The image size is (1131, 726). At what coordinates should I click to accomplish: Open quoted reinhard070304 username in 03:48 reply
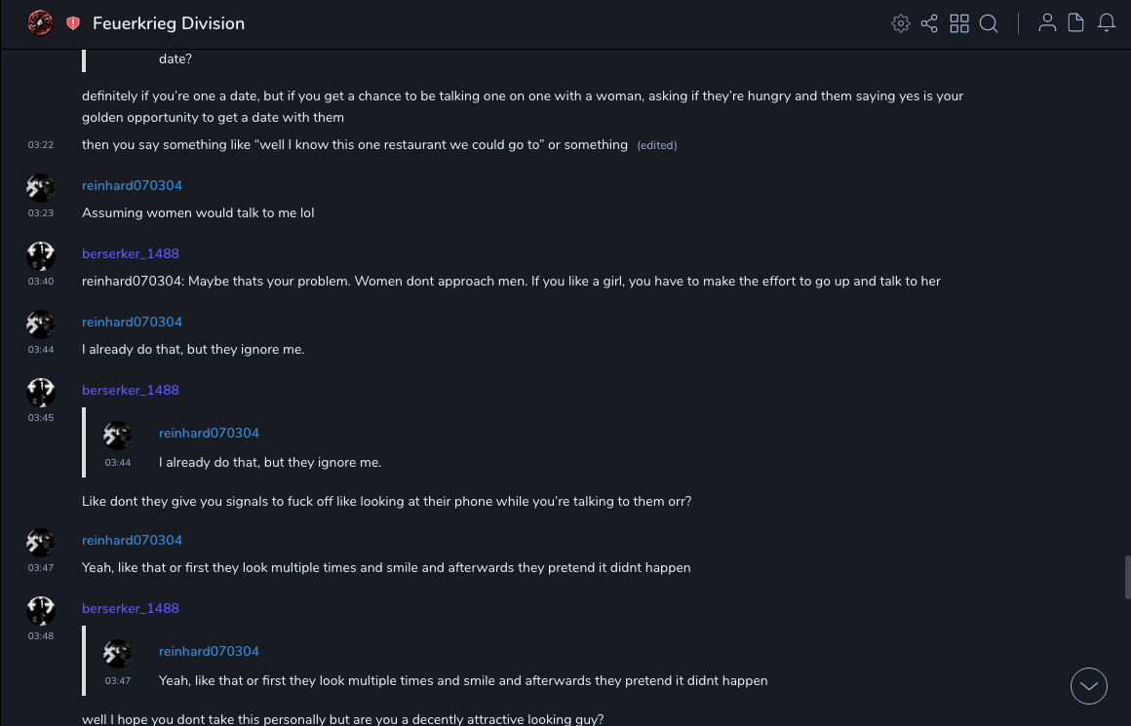point(209,651)
